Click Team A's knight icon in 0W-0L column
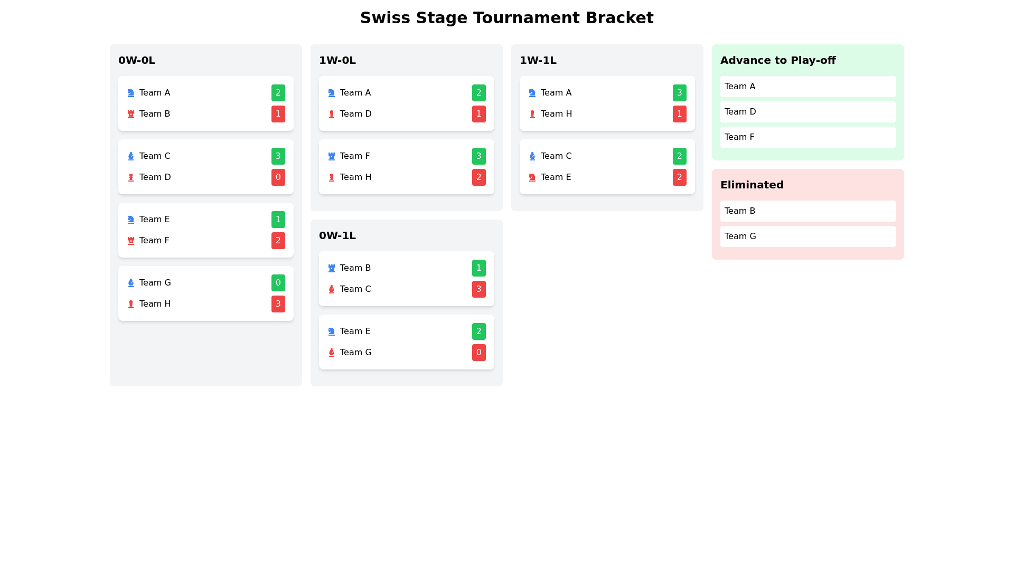 point(130,93)
